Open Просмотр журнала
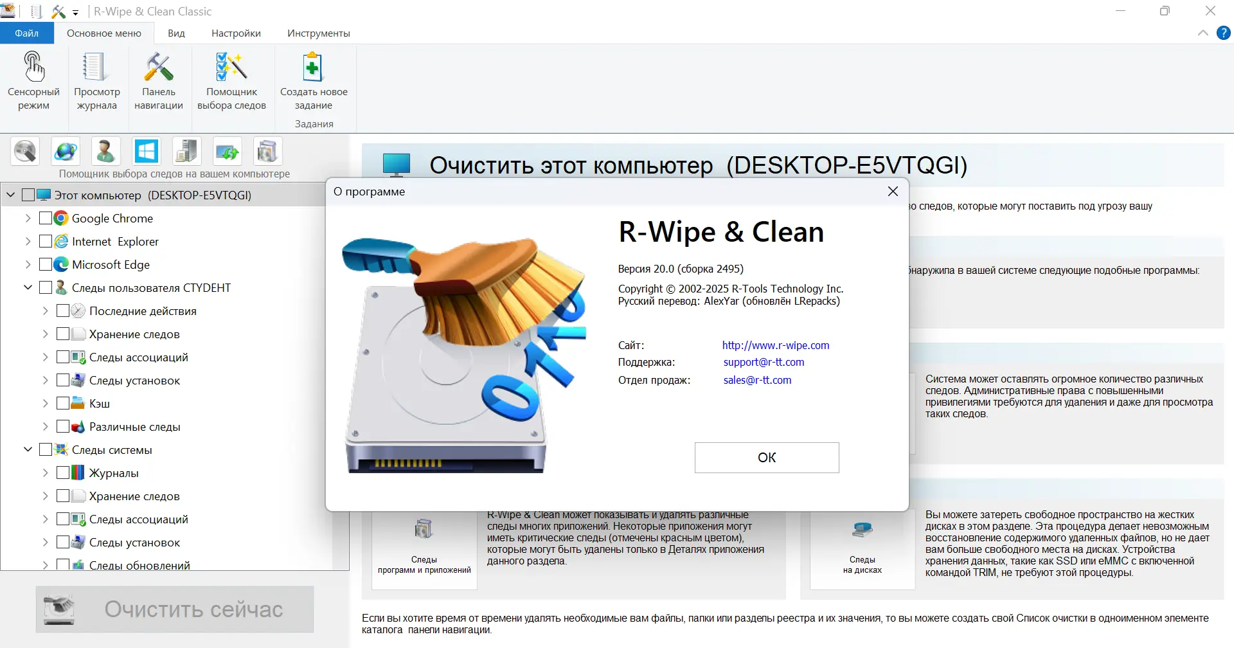This screenshot has height=648, width=1234. coord(96,80)
